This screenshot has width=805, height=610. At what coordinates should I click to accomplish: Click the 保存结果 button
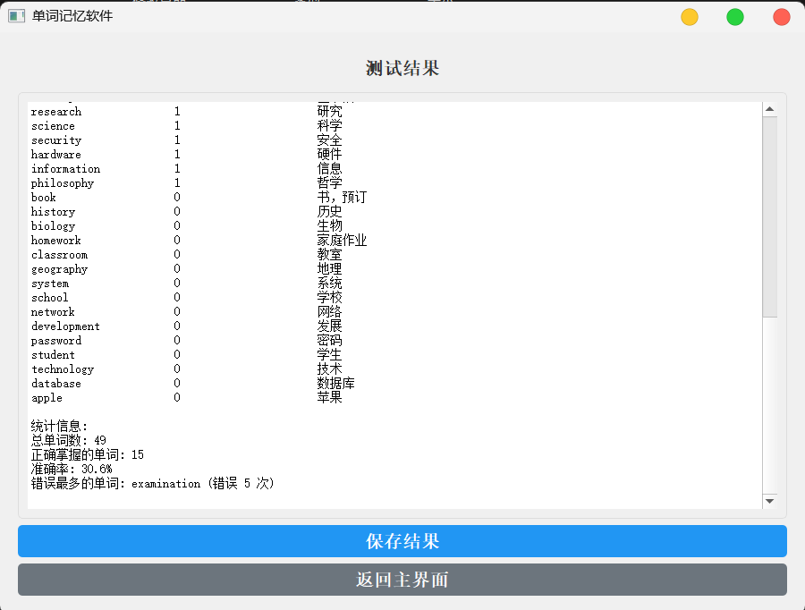coord(402,540)
